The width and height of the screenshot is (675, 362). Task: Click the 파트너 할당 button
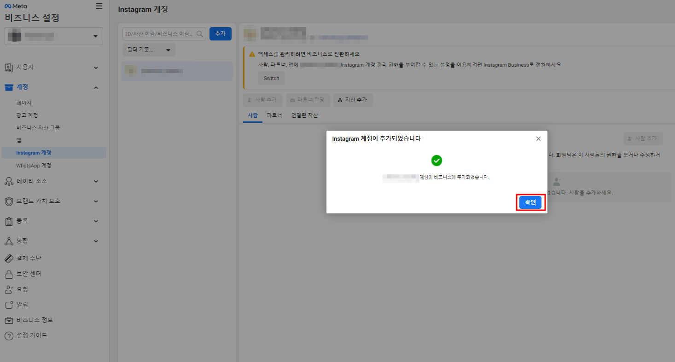308,100
